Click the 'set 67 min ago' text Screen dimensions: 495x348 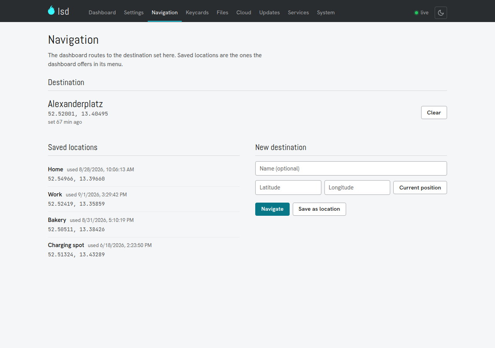coord(65,122)
